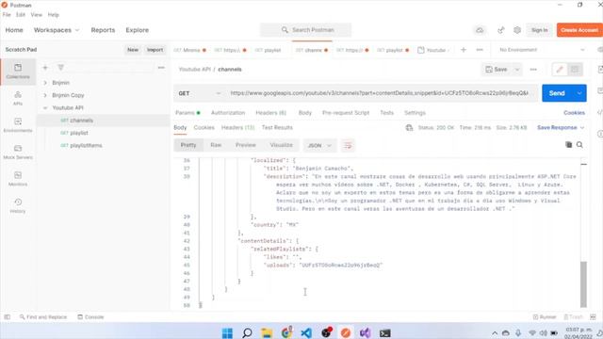Viewport: 603px width, 339px height.
Task: Click the response vertical scrollbar thumb
Action: [x=583, y=284]
